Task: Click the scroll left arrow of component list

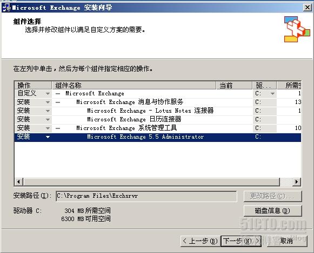Action: pos(18,181)
